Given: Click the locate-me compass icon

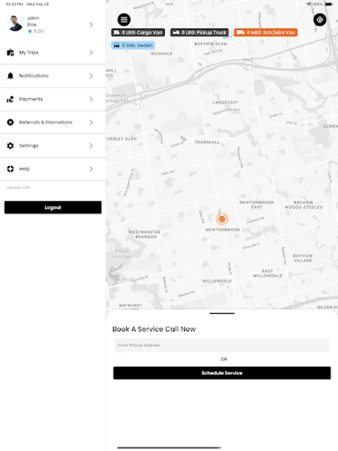Looking at the screenshot, I should pyautogui.click(x=320, y=19).
